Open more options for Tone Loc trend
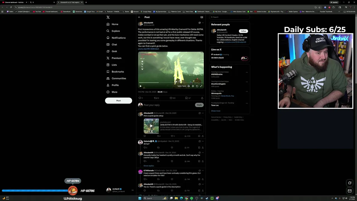 click(247, 103)
